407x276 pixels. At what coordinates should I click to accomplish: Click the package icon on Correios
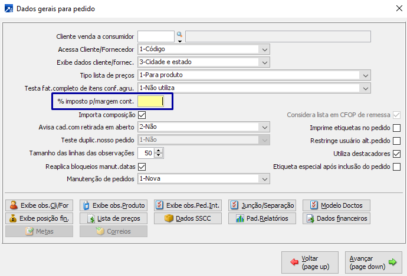(x=100, y=231)
